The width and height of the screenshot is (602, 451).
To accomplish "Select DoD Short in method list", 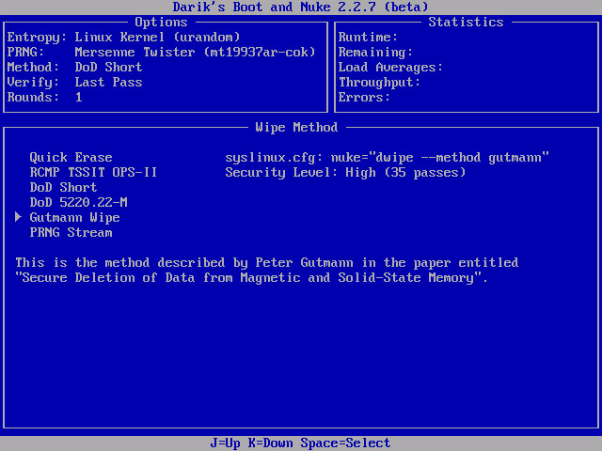I will (63, 187).
